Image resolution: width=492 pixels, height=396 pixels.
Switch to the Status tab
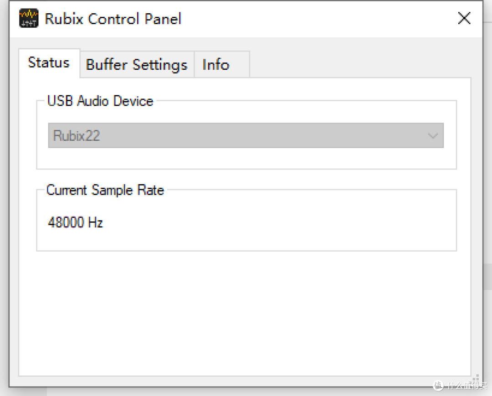point(49,62)
